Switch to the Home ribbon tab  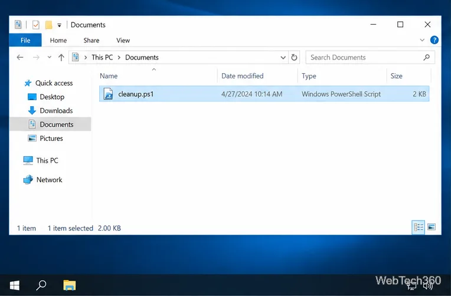(58, 41)
